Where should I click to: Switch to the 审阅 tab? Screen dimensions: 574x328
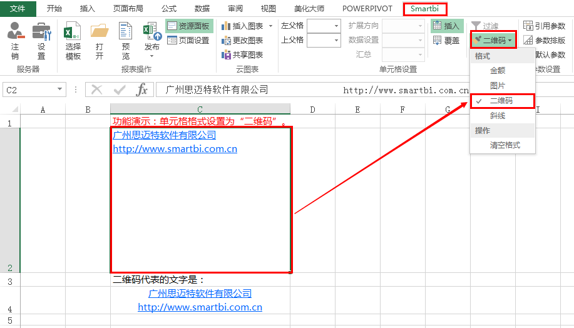pos(235,8)
